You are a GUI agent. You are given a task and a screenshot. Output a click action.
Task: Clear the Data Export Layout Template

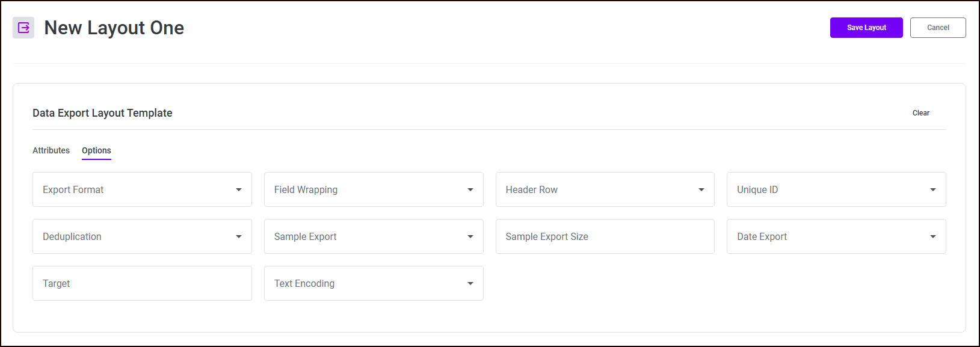(x=920, y=112)
